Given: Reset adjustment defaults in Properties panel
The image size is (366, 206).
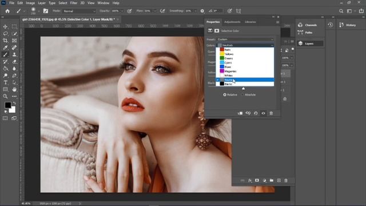Looking at the screenshot, I should coord(256,113).
